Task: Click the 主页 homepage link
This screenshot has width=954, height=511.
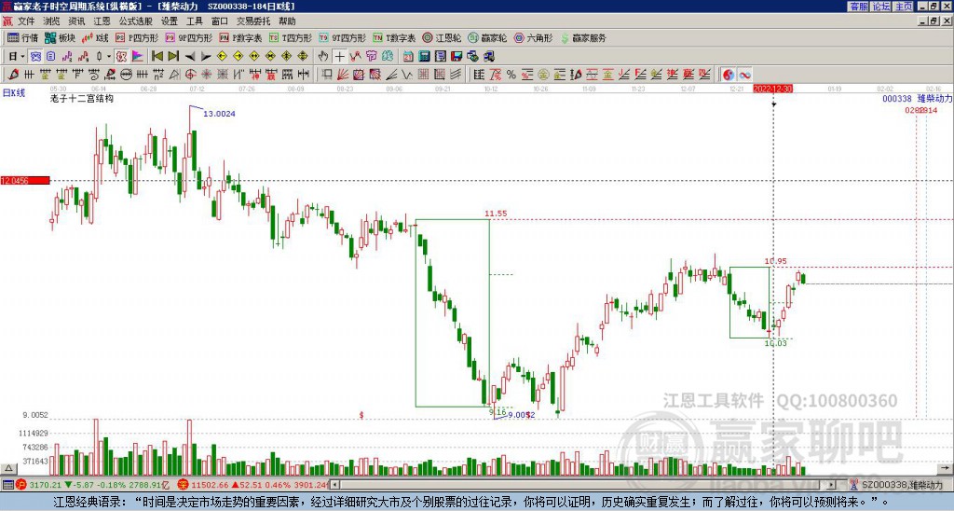Action: click(x=903, y=7)
